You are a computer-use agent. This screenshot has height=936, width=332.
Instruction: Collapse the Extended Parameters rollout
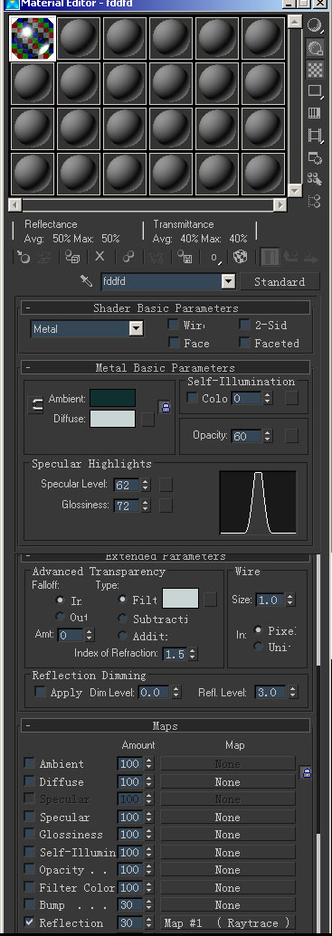166,557
